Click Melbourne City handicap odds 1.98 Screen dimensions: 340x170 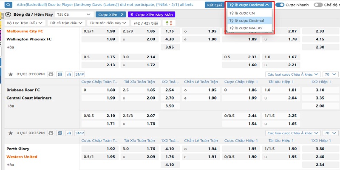(100, 31)
